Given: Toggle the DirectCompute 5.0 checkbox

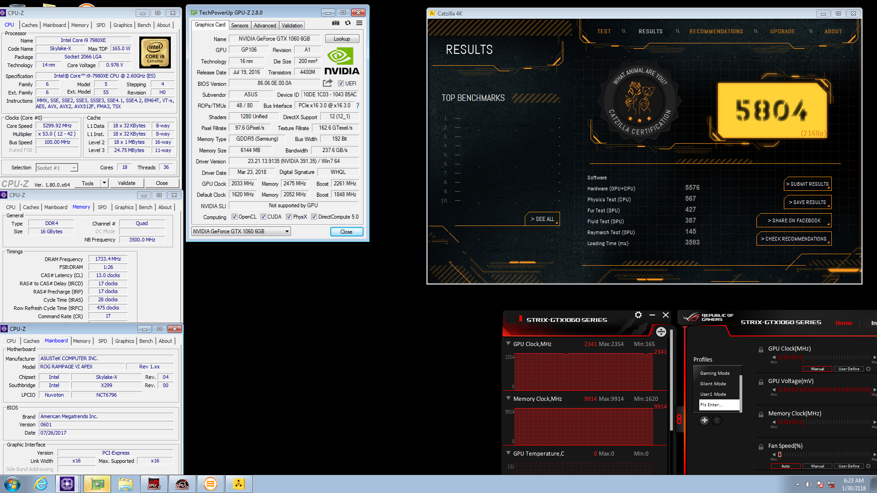Looking at the screenshot, I should tap(314, 217).
